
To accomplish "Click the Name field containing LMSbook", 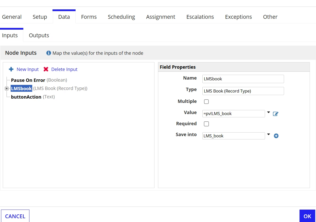I will 243,79.
